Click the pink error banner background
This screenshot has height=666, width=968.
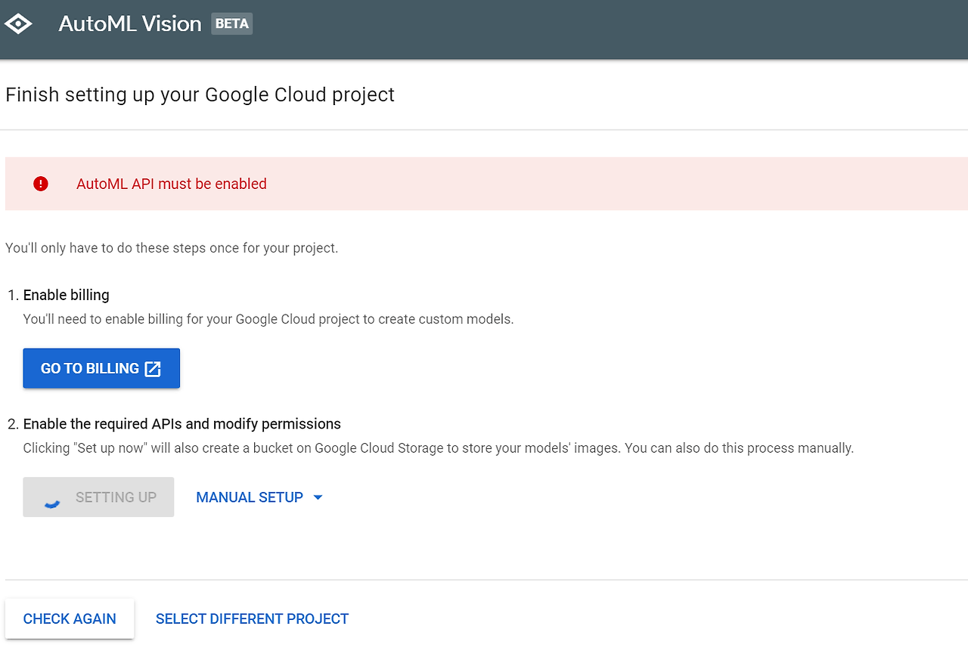click(x=605, y=184)
